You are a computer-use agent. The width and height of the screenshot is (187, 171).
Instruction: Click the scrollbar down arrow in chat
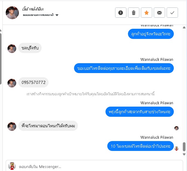pyautogui.click(x=184, y=155)
